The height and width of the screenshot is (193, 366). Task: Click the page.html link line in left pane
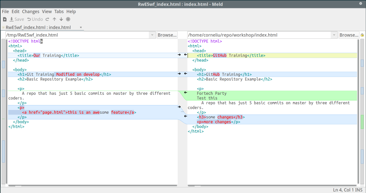click(x=79, y=112)
